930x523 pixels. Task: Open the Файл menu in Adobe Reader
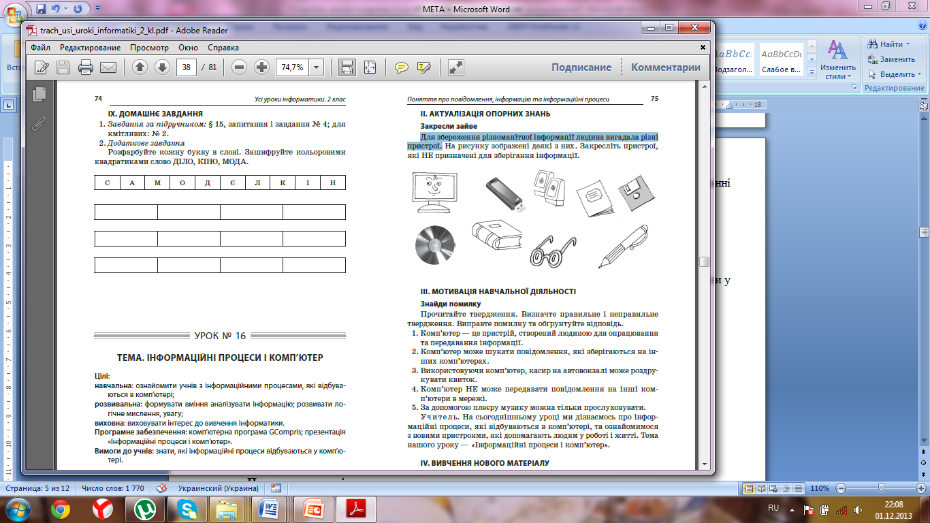[40, 48]
